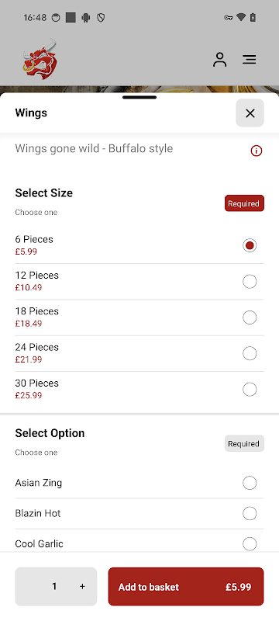
Task: Select the 6 Pieces size option
Action: tap(139, 245)
